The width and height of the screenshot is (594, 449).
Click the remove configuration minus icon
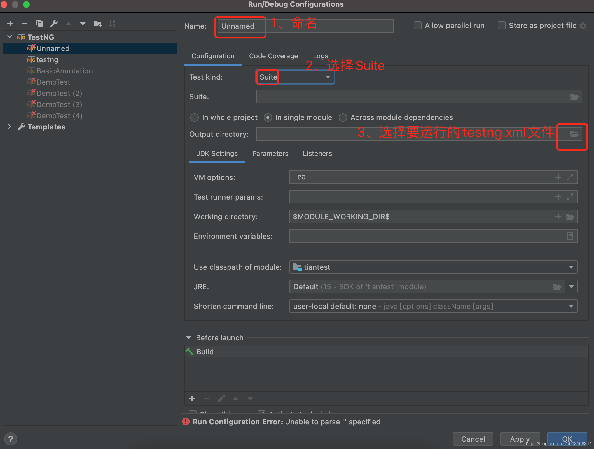[x=25, y=24]
